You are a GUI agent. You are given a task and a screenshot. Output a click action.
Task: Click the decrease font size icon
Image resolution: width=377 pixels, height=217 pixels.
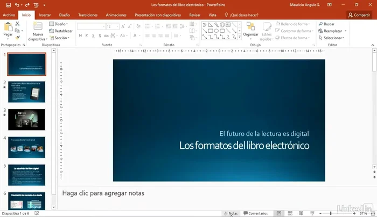click(x=130, y=26)
